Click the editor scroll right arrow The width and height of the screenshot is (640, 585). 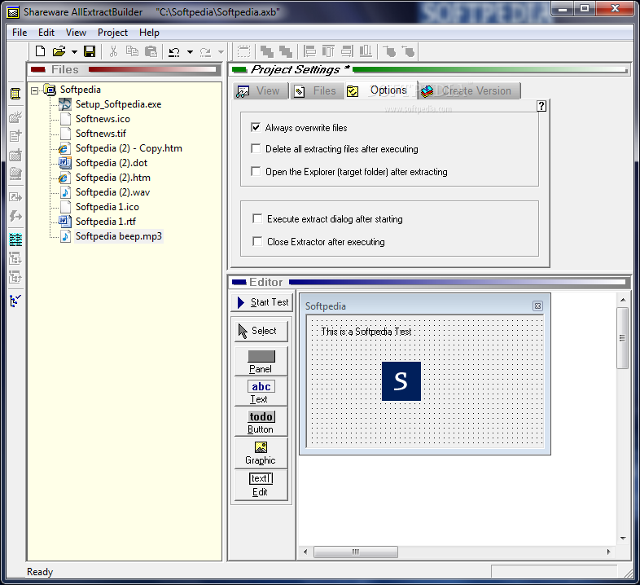[608, 552]
